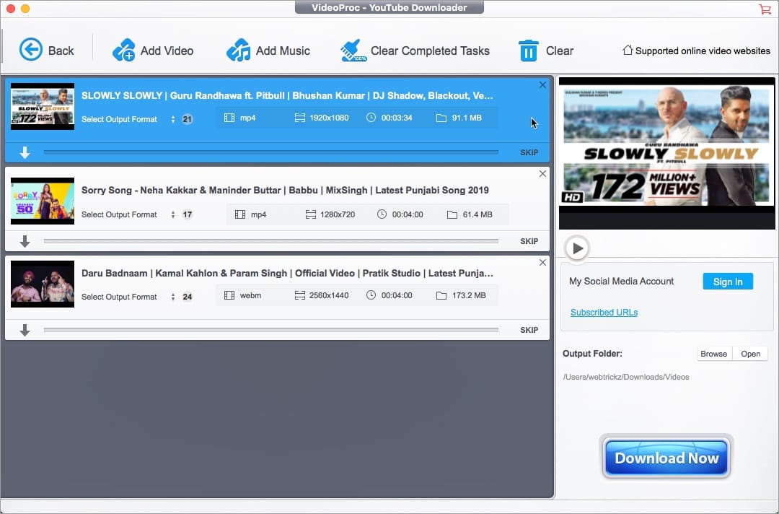Start downloads with Download Now
Screen dimensions: 779x514
pos(666,458)
